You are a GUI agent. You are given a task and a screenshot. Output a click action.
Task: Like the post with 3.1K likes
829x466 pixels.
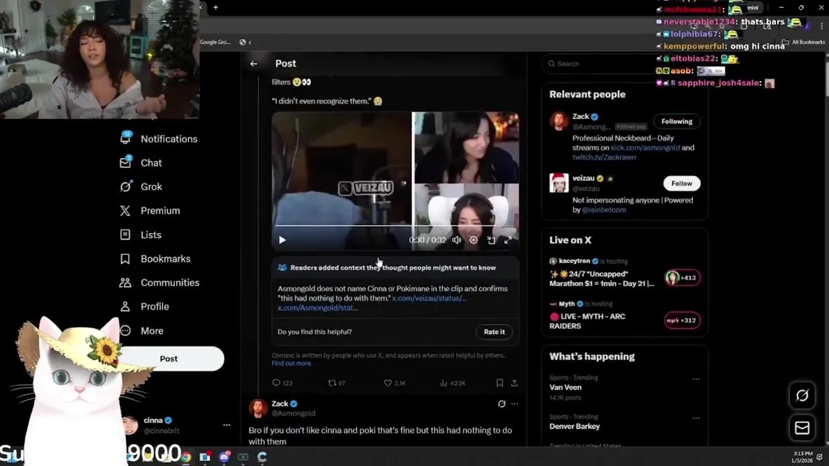[394, 383]
